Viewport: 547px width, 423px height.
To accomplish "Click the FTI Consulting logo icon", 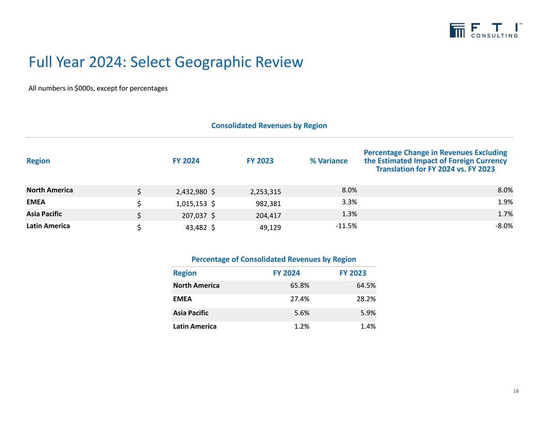I will tap(458, 31).
